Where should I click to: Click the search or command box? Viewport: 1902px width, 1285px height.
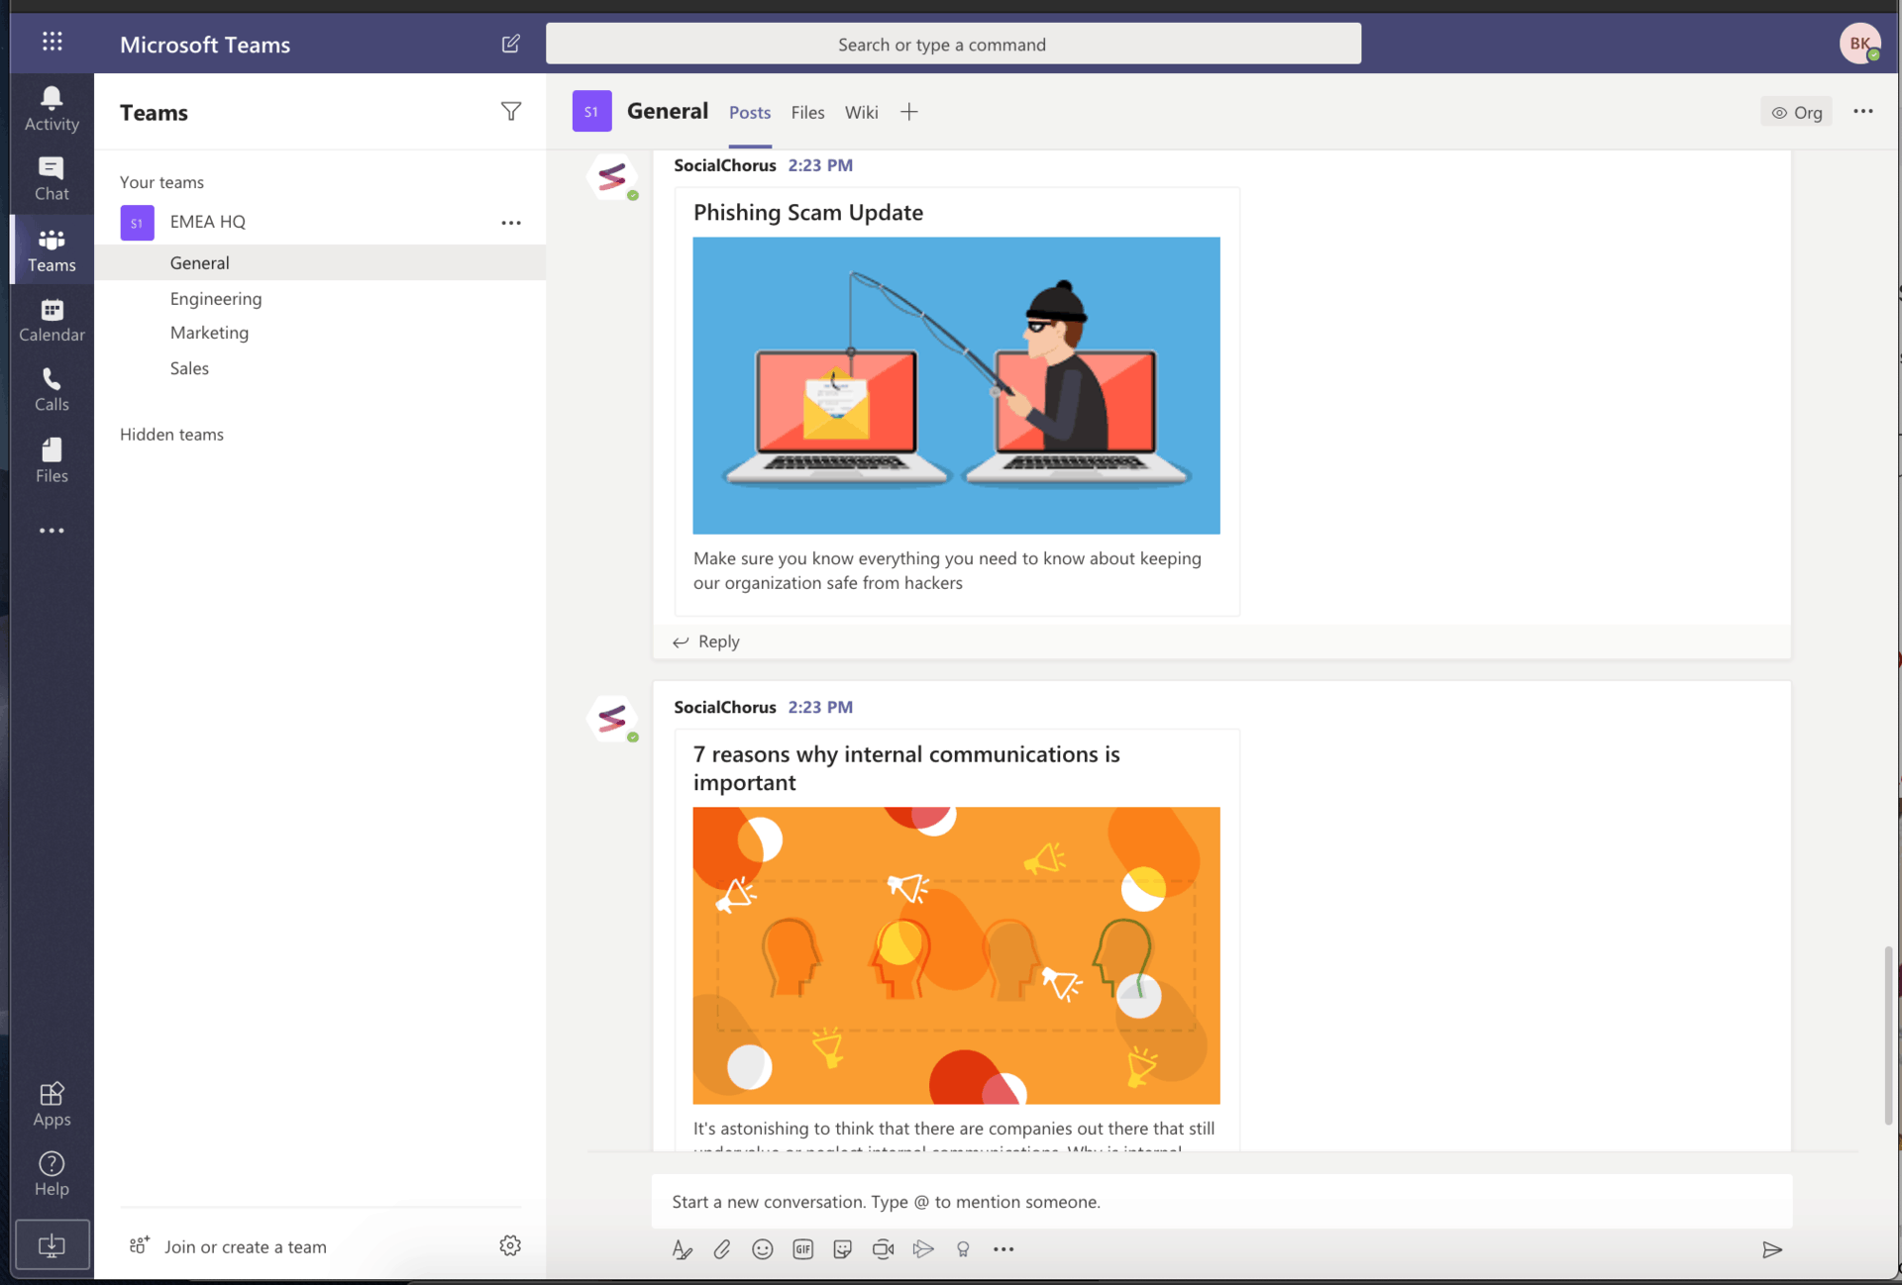(x=952, y=45)
